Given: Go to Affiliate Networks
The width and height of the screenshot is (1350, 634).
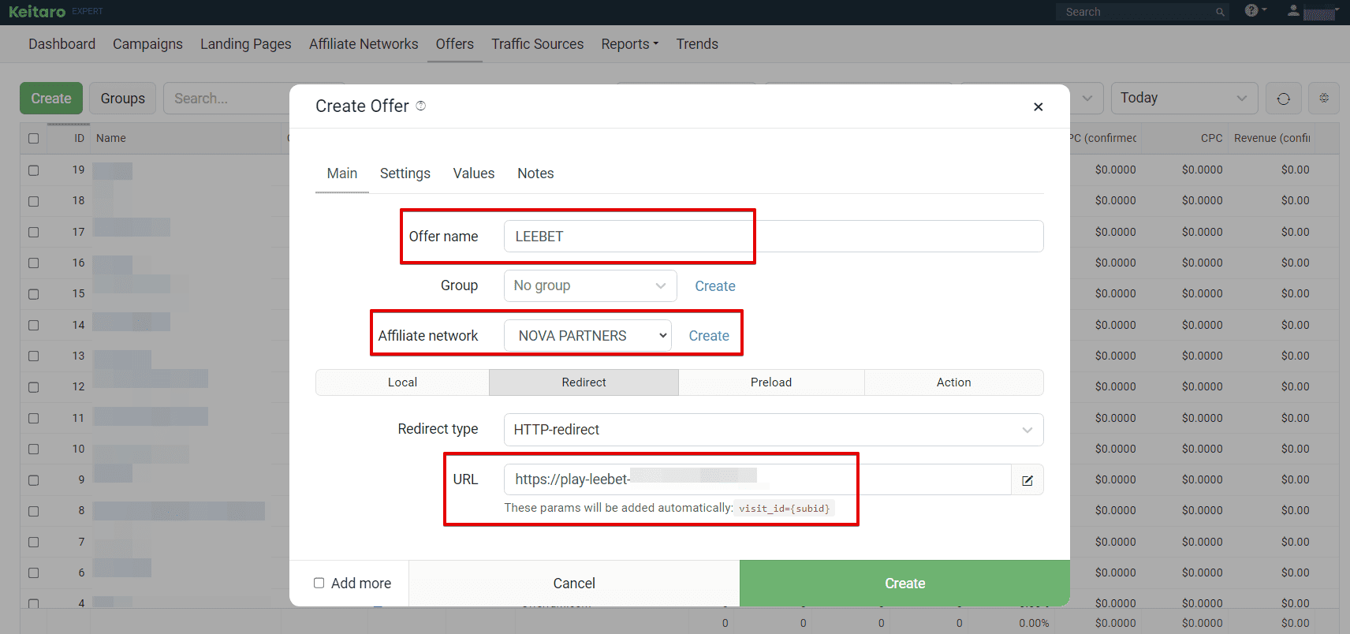Looking at the screenshot, I should pyautogui.click(x=364, y=44).
